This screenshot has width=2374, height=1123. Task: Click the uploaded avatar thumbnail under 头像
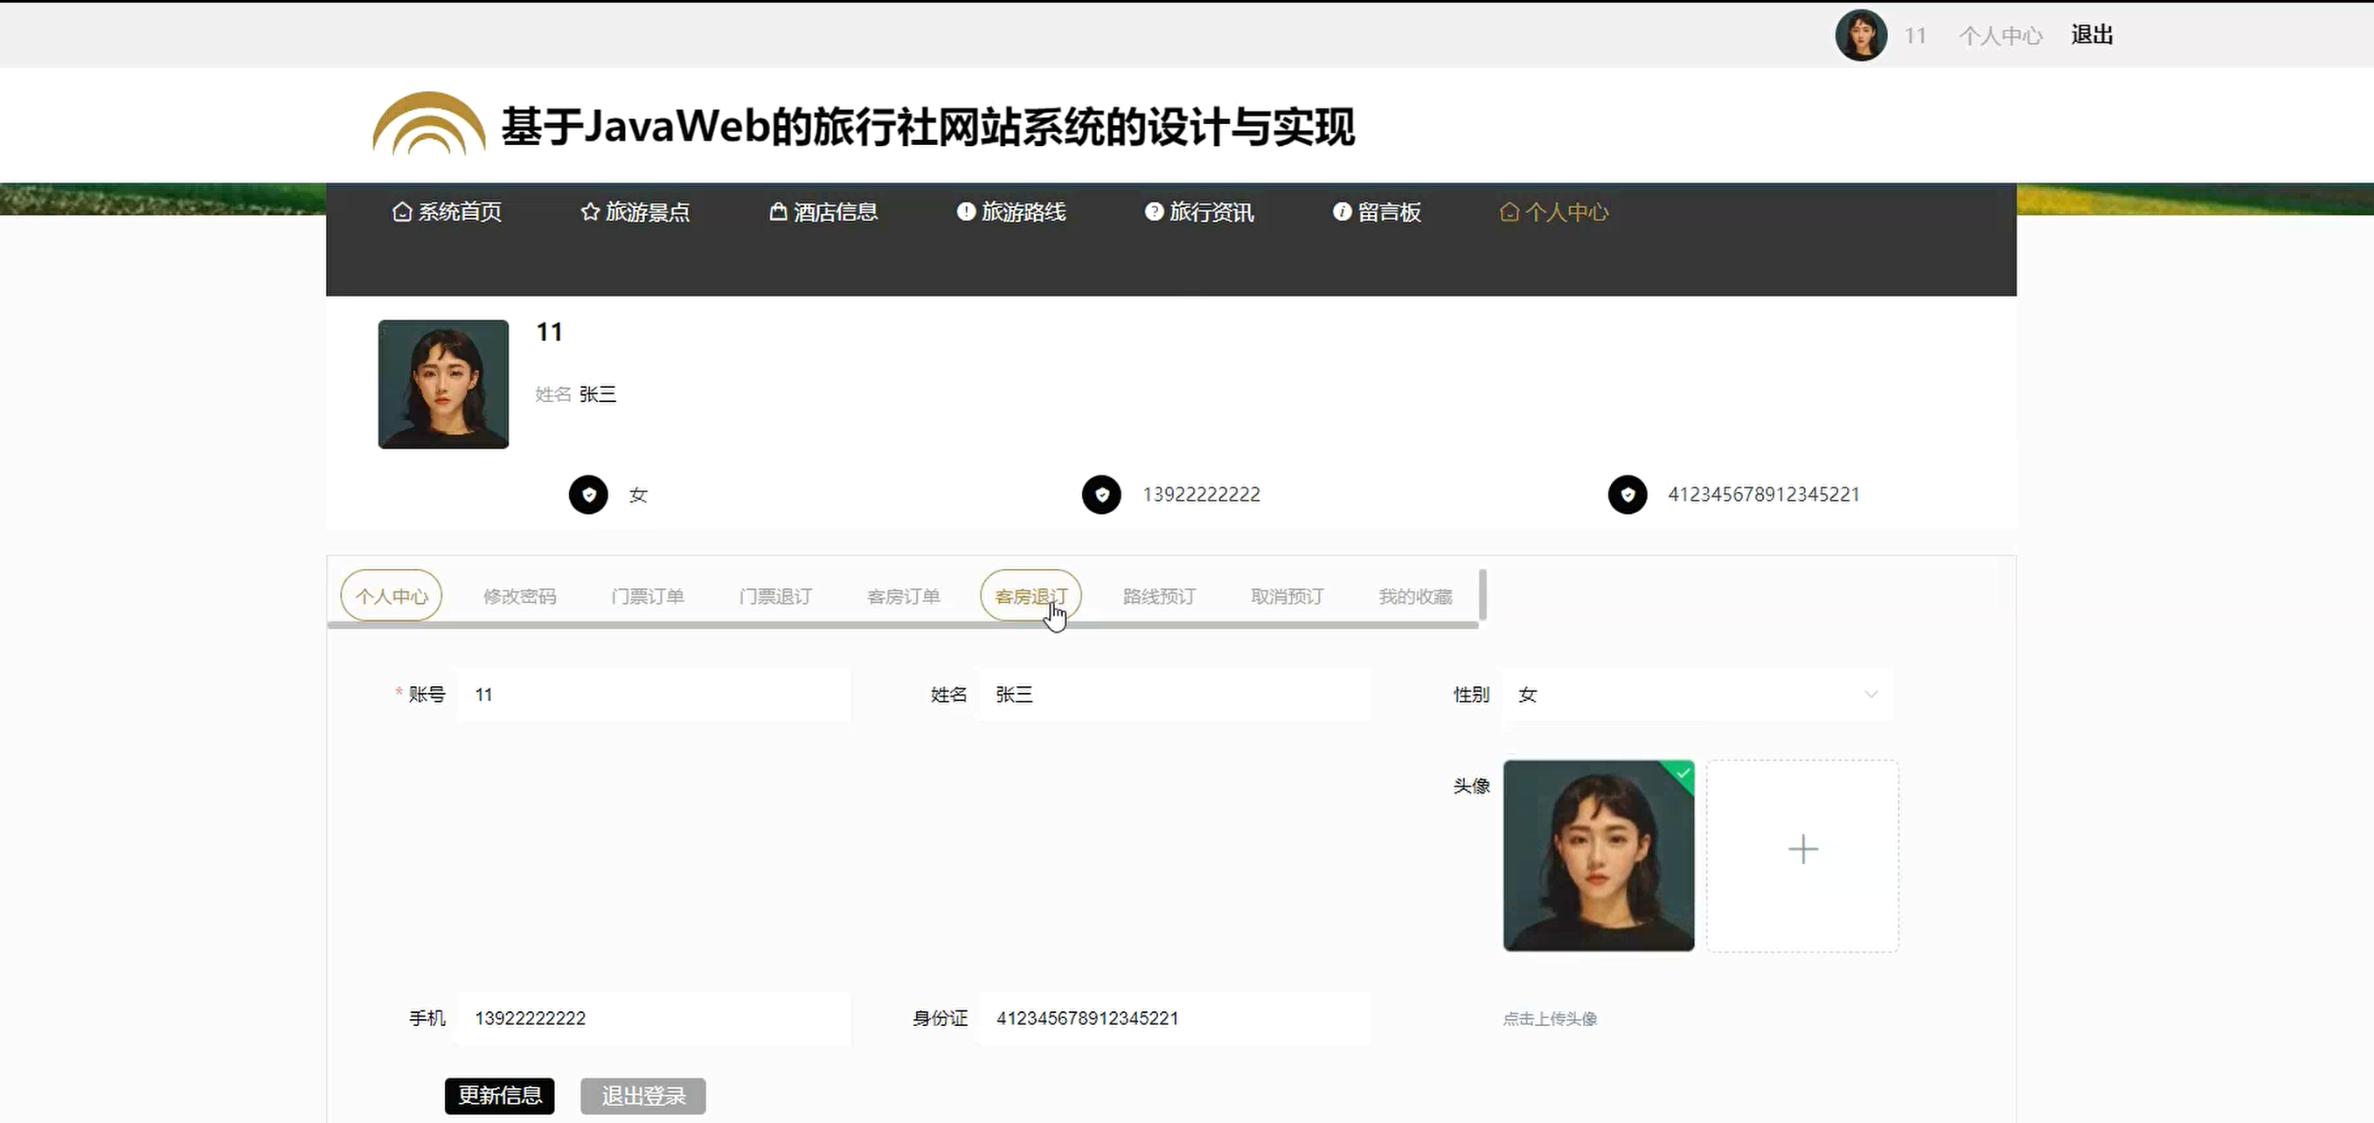1598,856
